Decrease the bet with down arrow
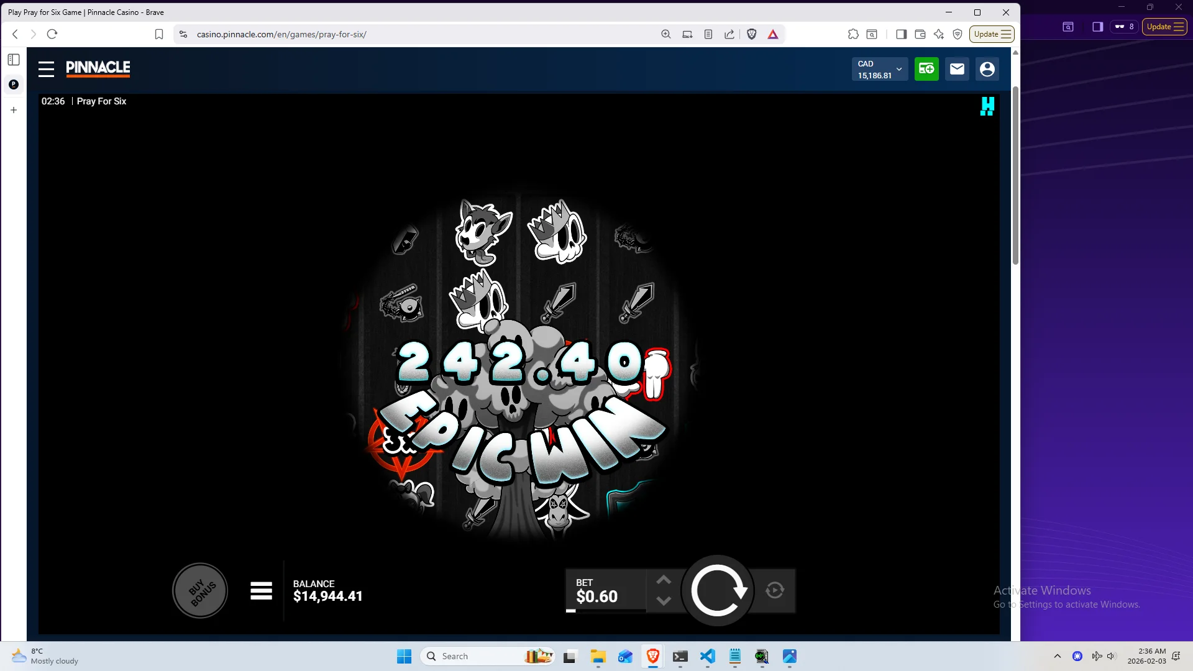 pos(664,601)
